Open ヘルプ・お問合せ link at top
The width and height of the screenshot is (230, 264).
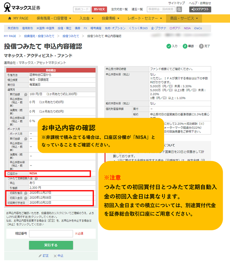pos(200,3)
